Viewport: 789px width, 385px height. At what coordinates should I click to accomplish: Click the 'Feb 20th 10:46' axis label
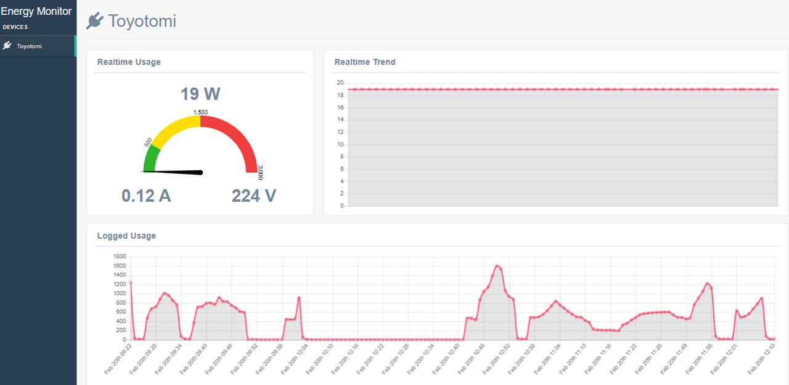click(472, 359)
